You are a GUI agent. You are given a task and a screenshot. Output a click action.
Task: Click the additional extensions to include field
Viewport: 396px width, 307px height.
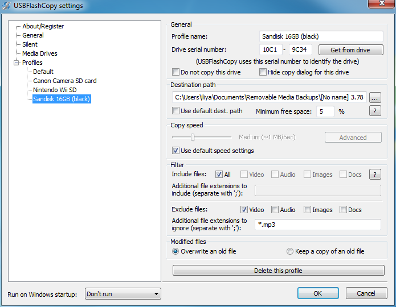point(318,190)
